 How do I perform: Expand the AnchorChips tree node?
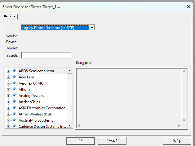(x=8, y=102)
